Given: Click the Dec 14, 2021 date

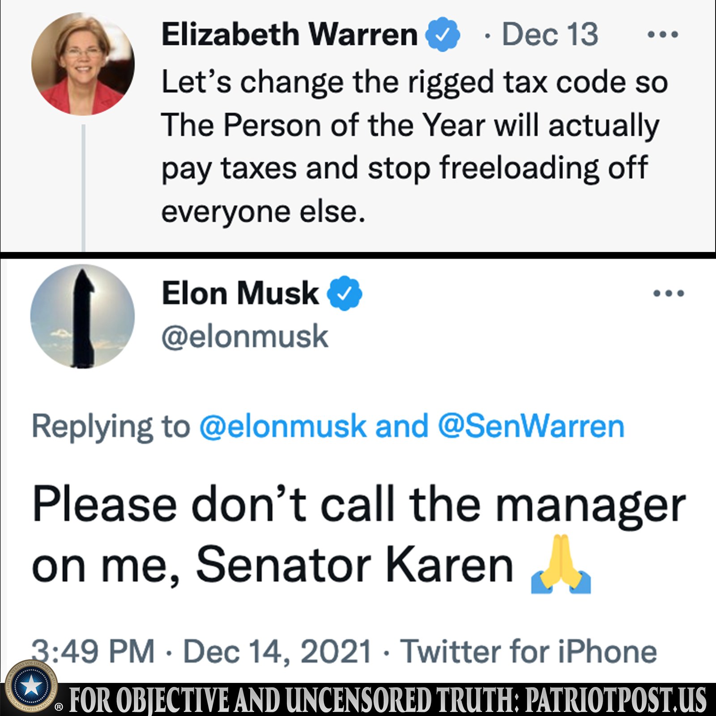Looking at the screenshot, I should 277,651.
